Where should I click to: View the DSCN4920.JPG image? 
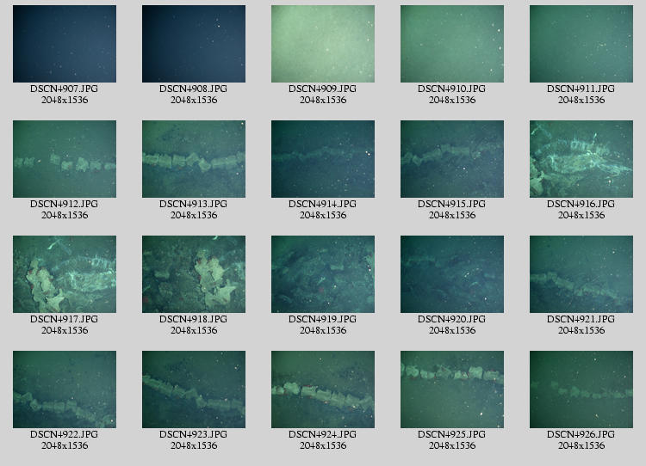(x=452, y=274)
